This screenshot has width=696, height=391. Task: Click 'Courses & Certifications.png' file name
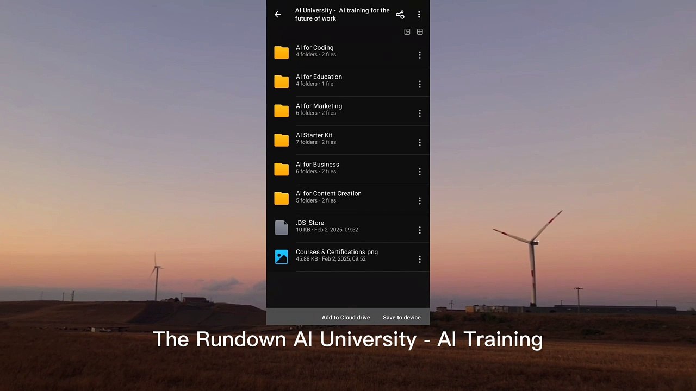[337, 252]
